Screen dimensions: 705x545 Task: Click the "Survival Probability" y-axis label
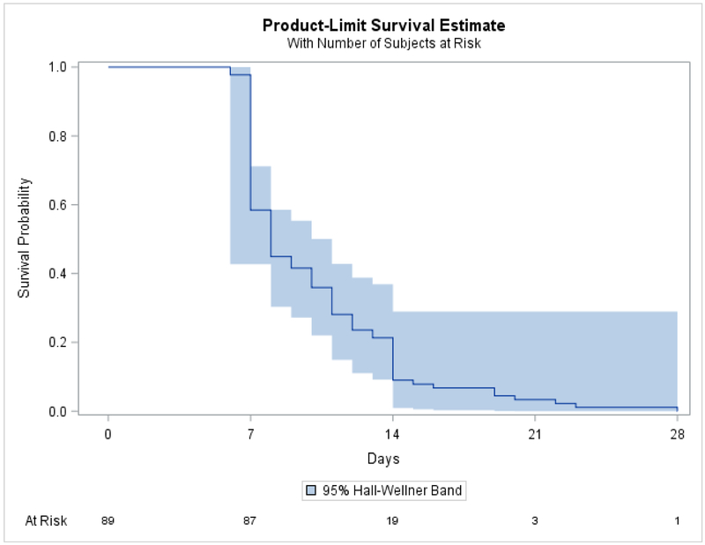tap(25, 239)
